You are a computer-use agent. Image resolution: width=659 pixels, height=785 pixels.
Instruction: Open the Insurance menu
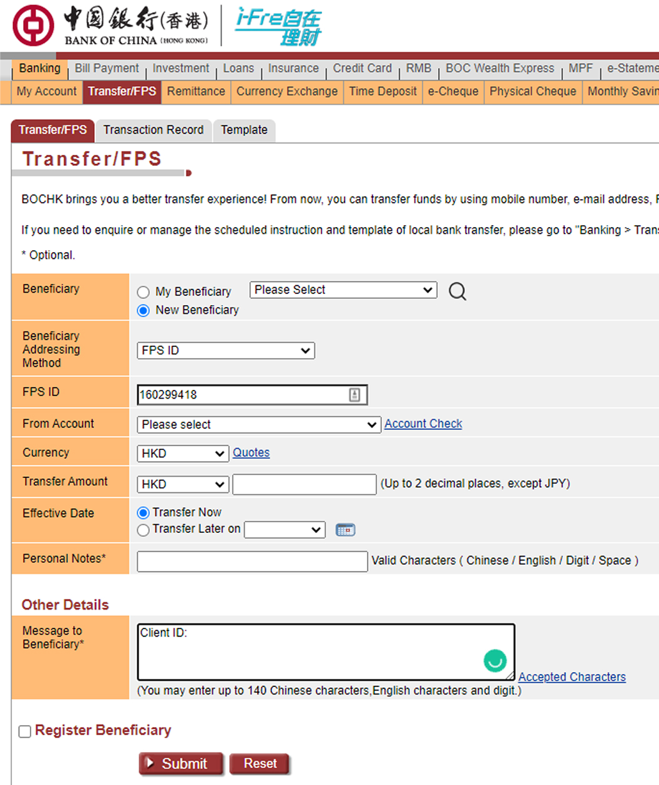[293, 69]
